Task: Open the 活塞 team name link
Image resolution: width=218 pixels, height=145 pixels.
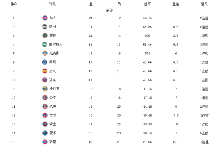Action: click(x=53, y=142)
